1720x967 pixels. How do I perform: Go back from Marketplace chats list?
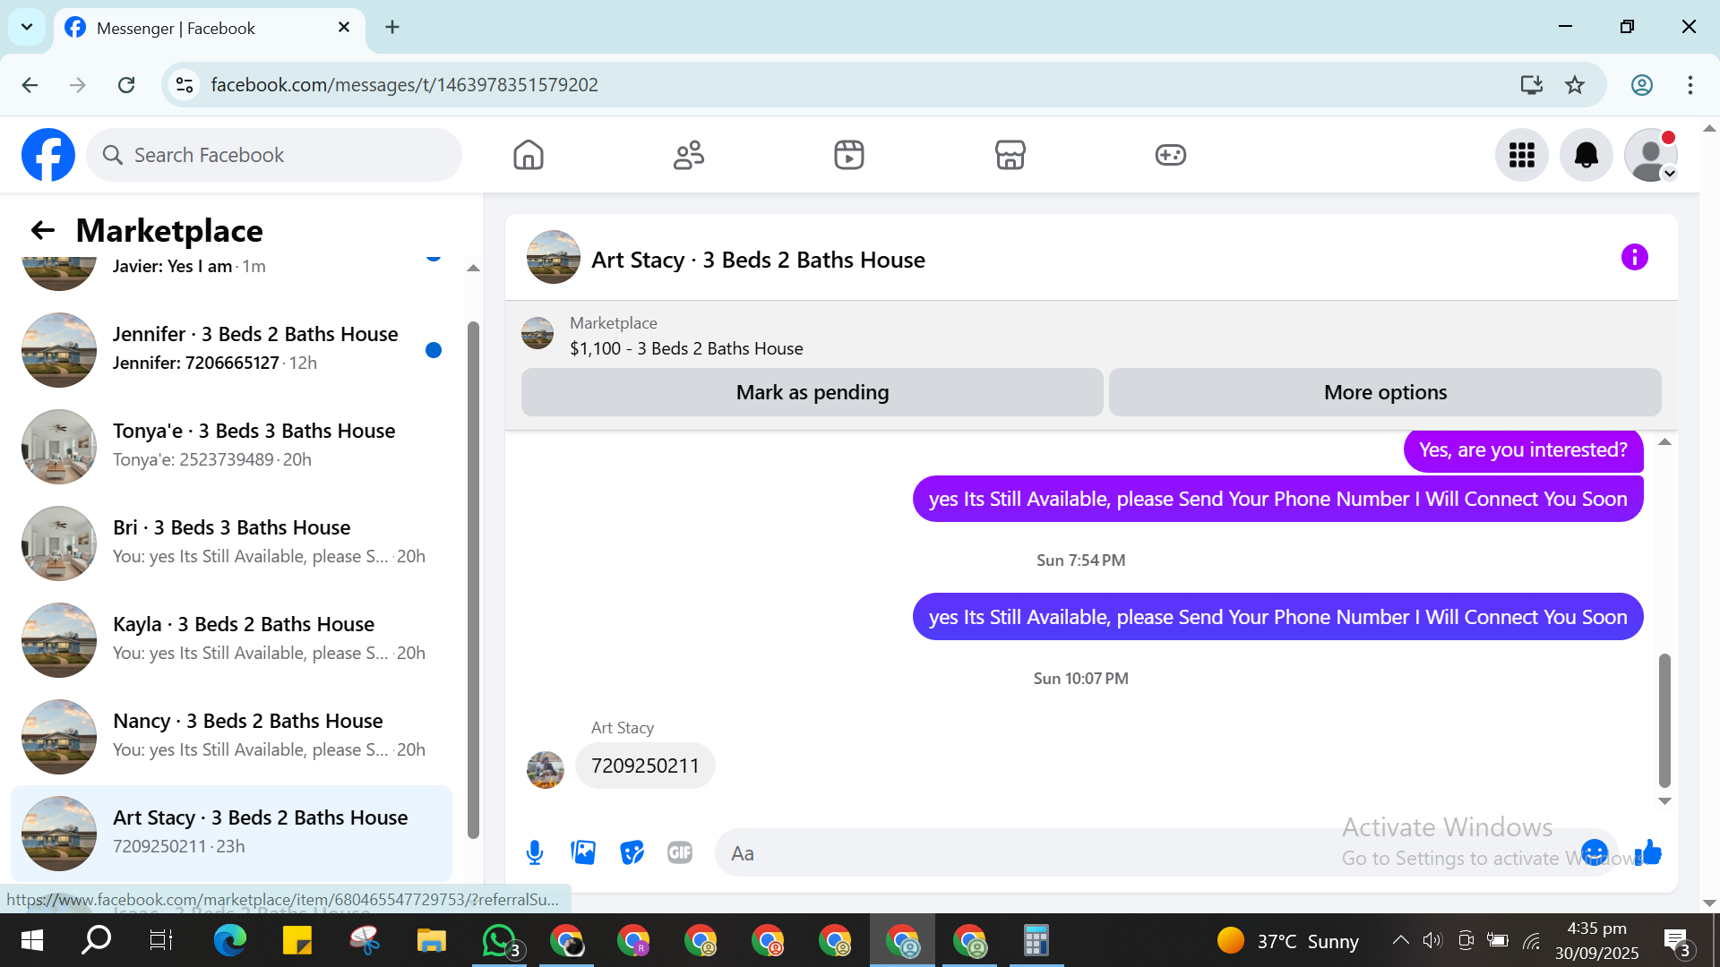coord(43,230)
